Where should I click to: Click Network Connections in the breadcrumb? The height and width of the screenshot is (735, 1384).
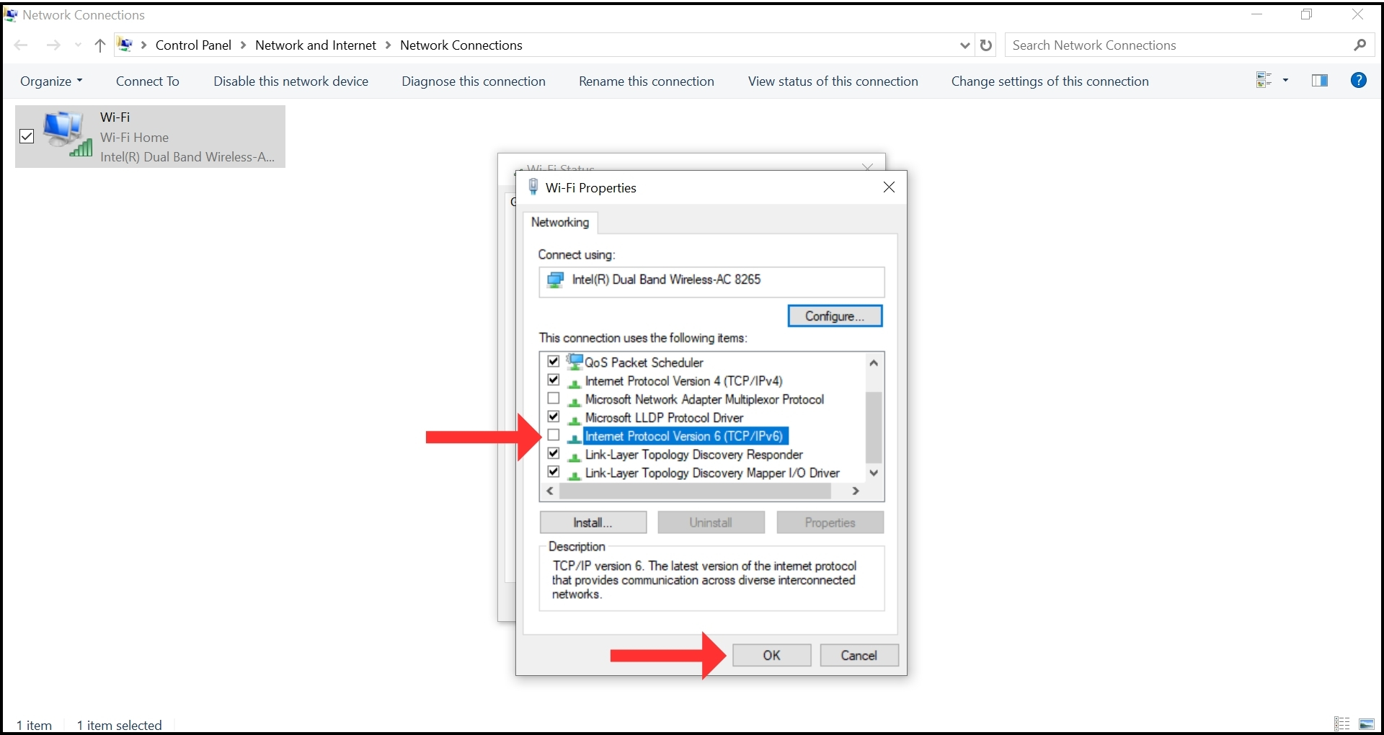point(461,45)
